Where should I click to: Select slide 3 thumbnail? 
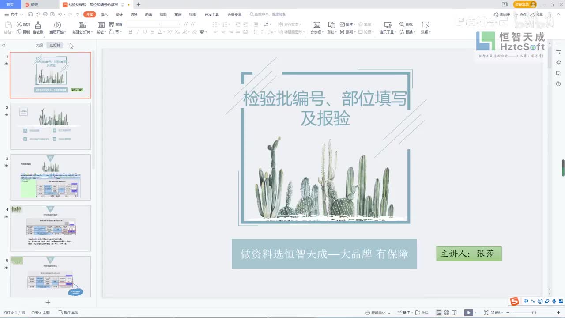[50, 177]
